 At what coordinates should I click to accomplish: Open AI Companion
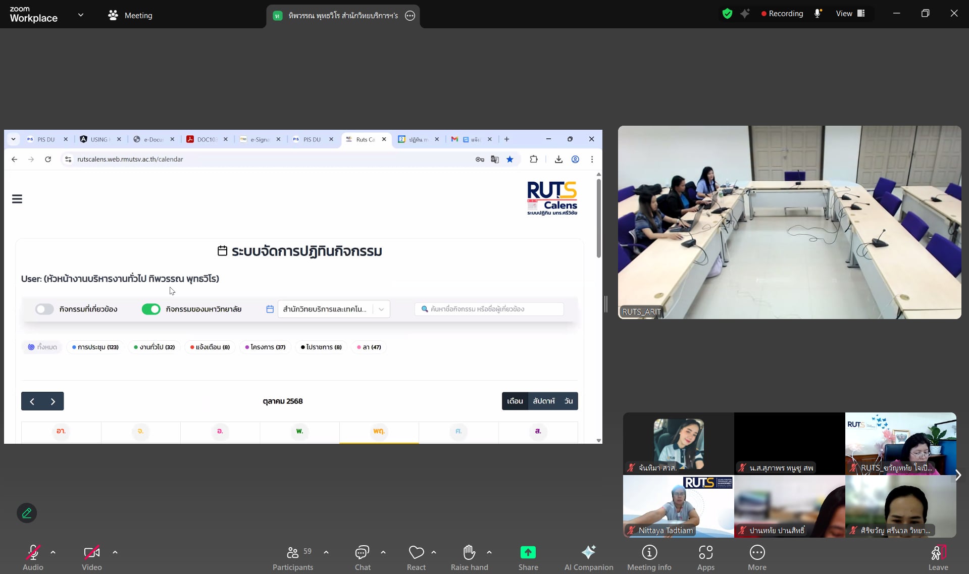point(588,553)
